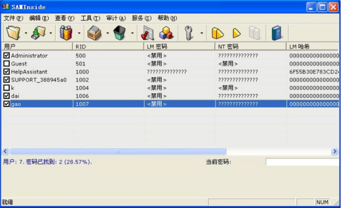The height and width of the screenshot is (208, 341).
Task: Click the import from local machine icon
Action: (x=38, y=33)
